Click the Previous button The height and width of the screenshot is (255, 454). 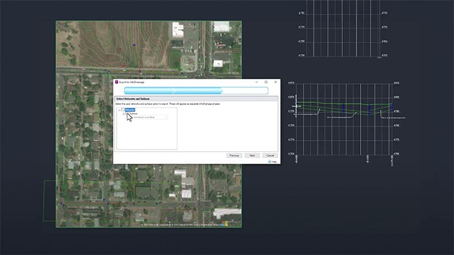233,155
